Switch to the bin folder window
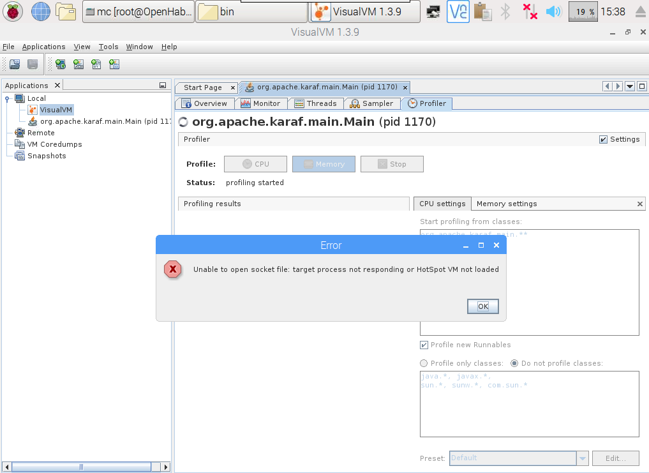 click(x=251, y=11)
